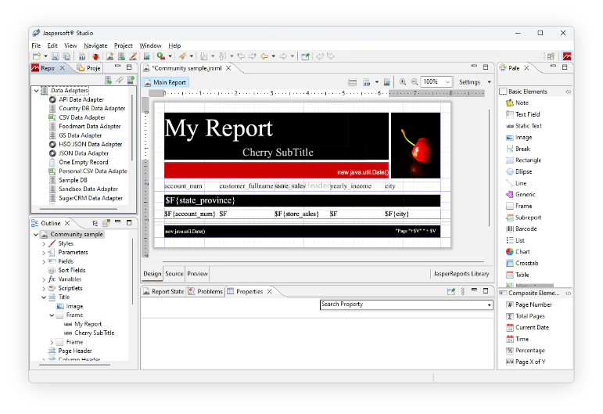Click the Run play-button toolbar icon
The width and height of the screenshot is (603, 414).
(161, 56)
